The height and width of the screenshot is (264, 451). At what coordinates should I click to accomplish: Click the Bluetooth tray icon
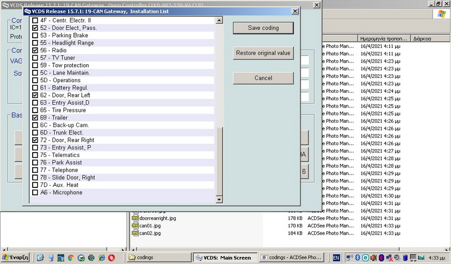357,258
